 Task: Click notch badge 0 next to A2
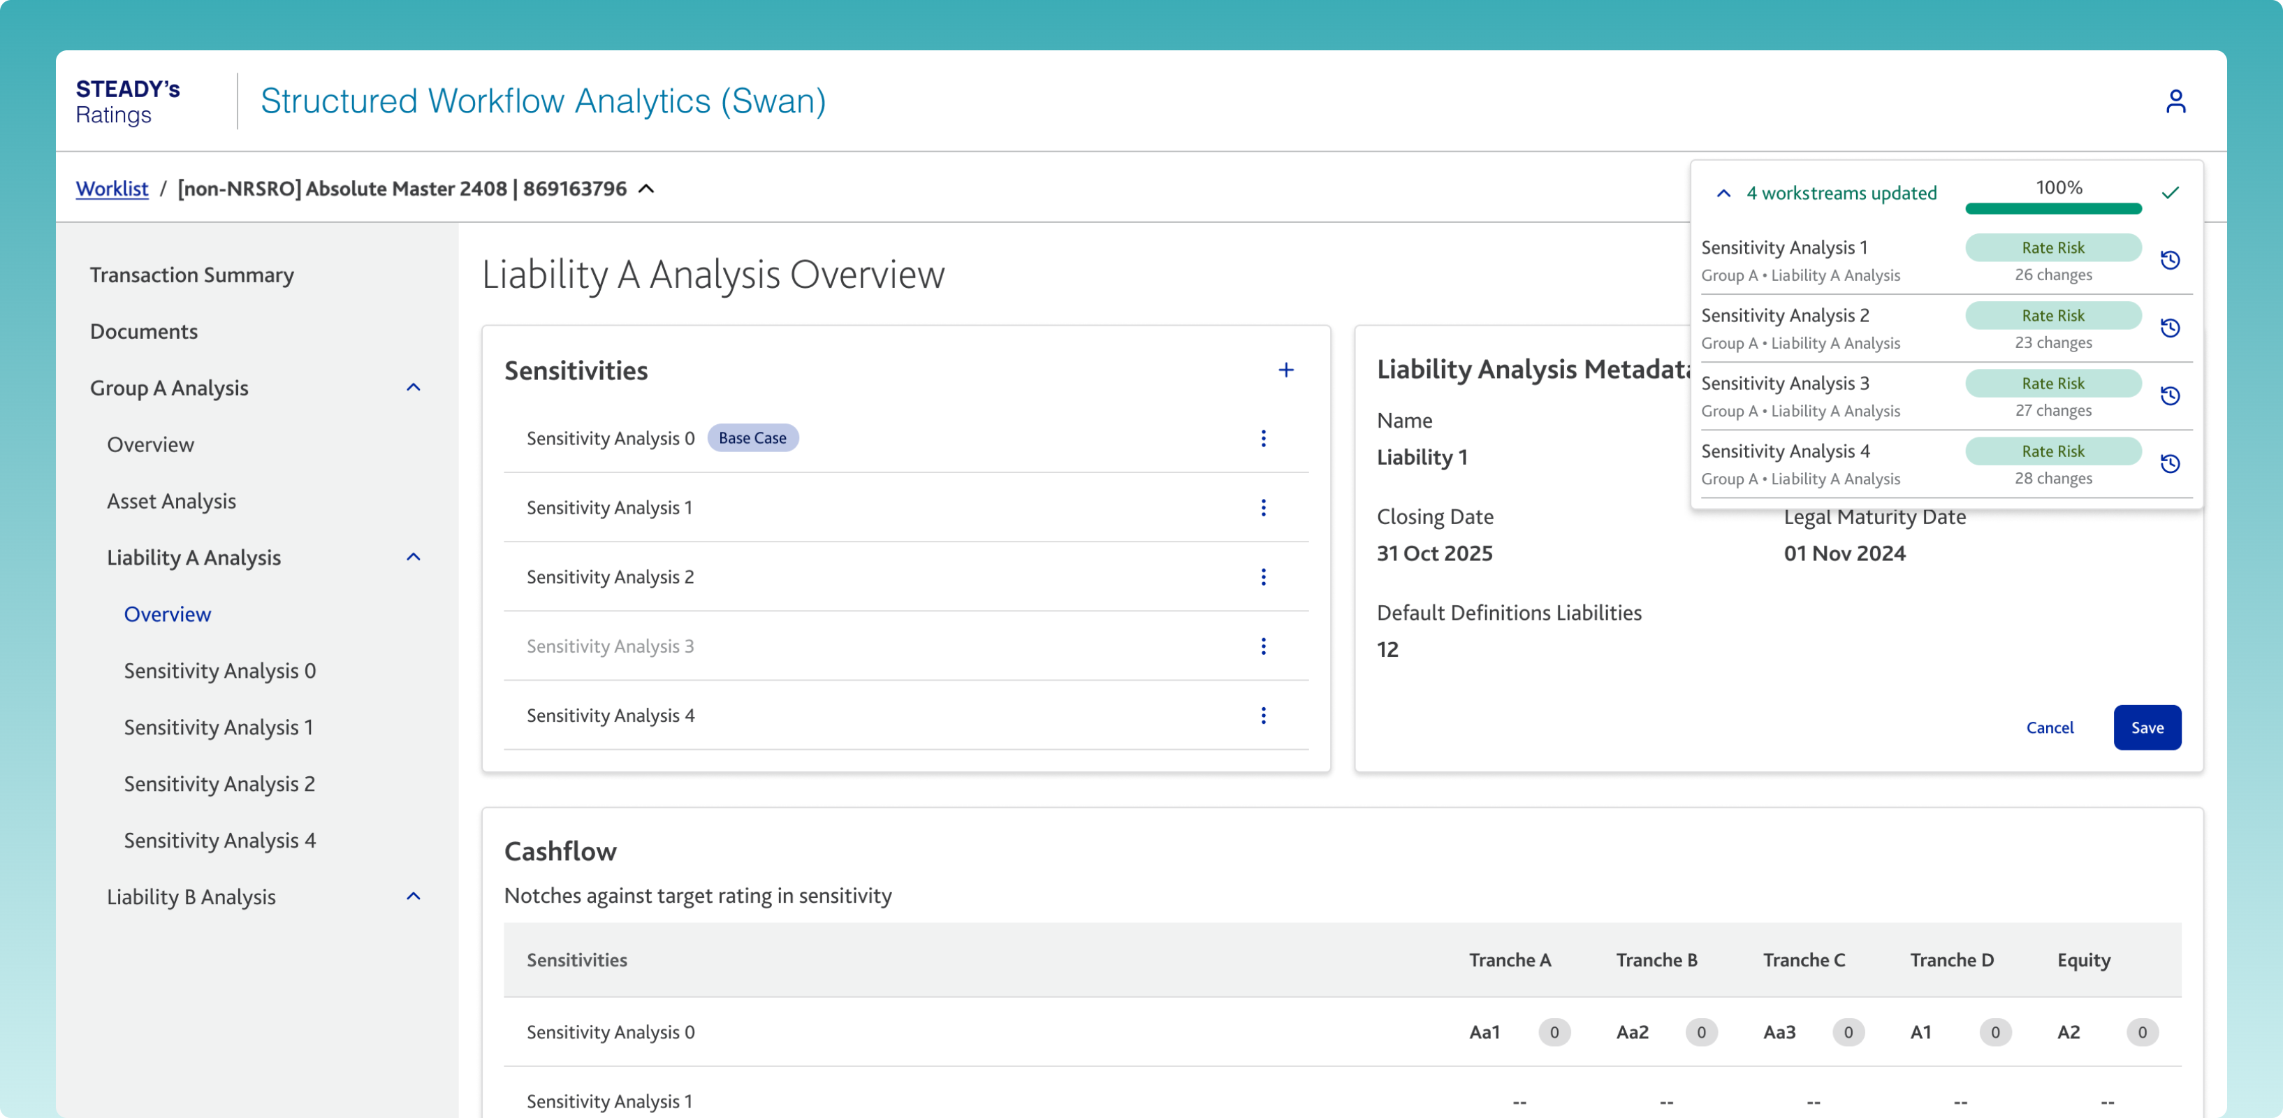click(x=2142, y=1032)
